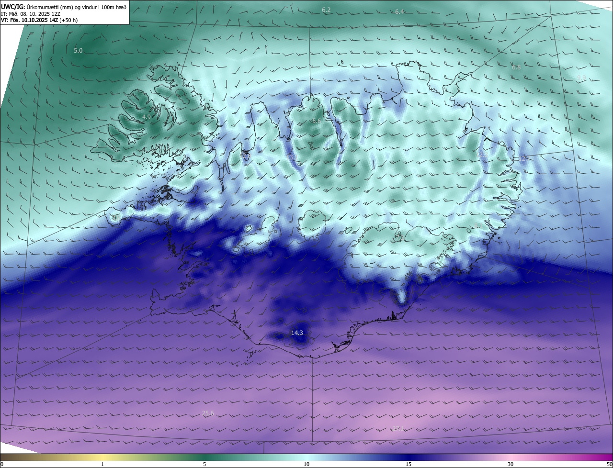613x468 pixels.
Task: Click the colorbar tick label 50
Action: (609, 464)
